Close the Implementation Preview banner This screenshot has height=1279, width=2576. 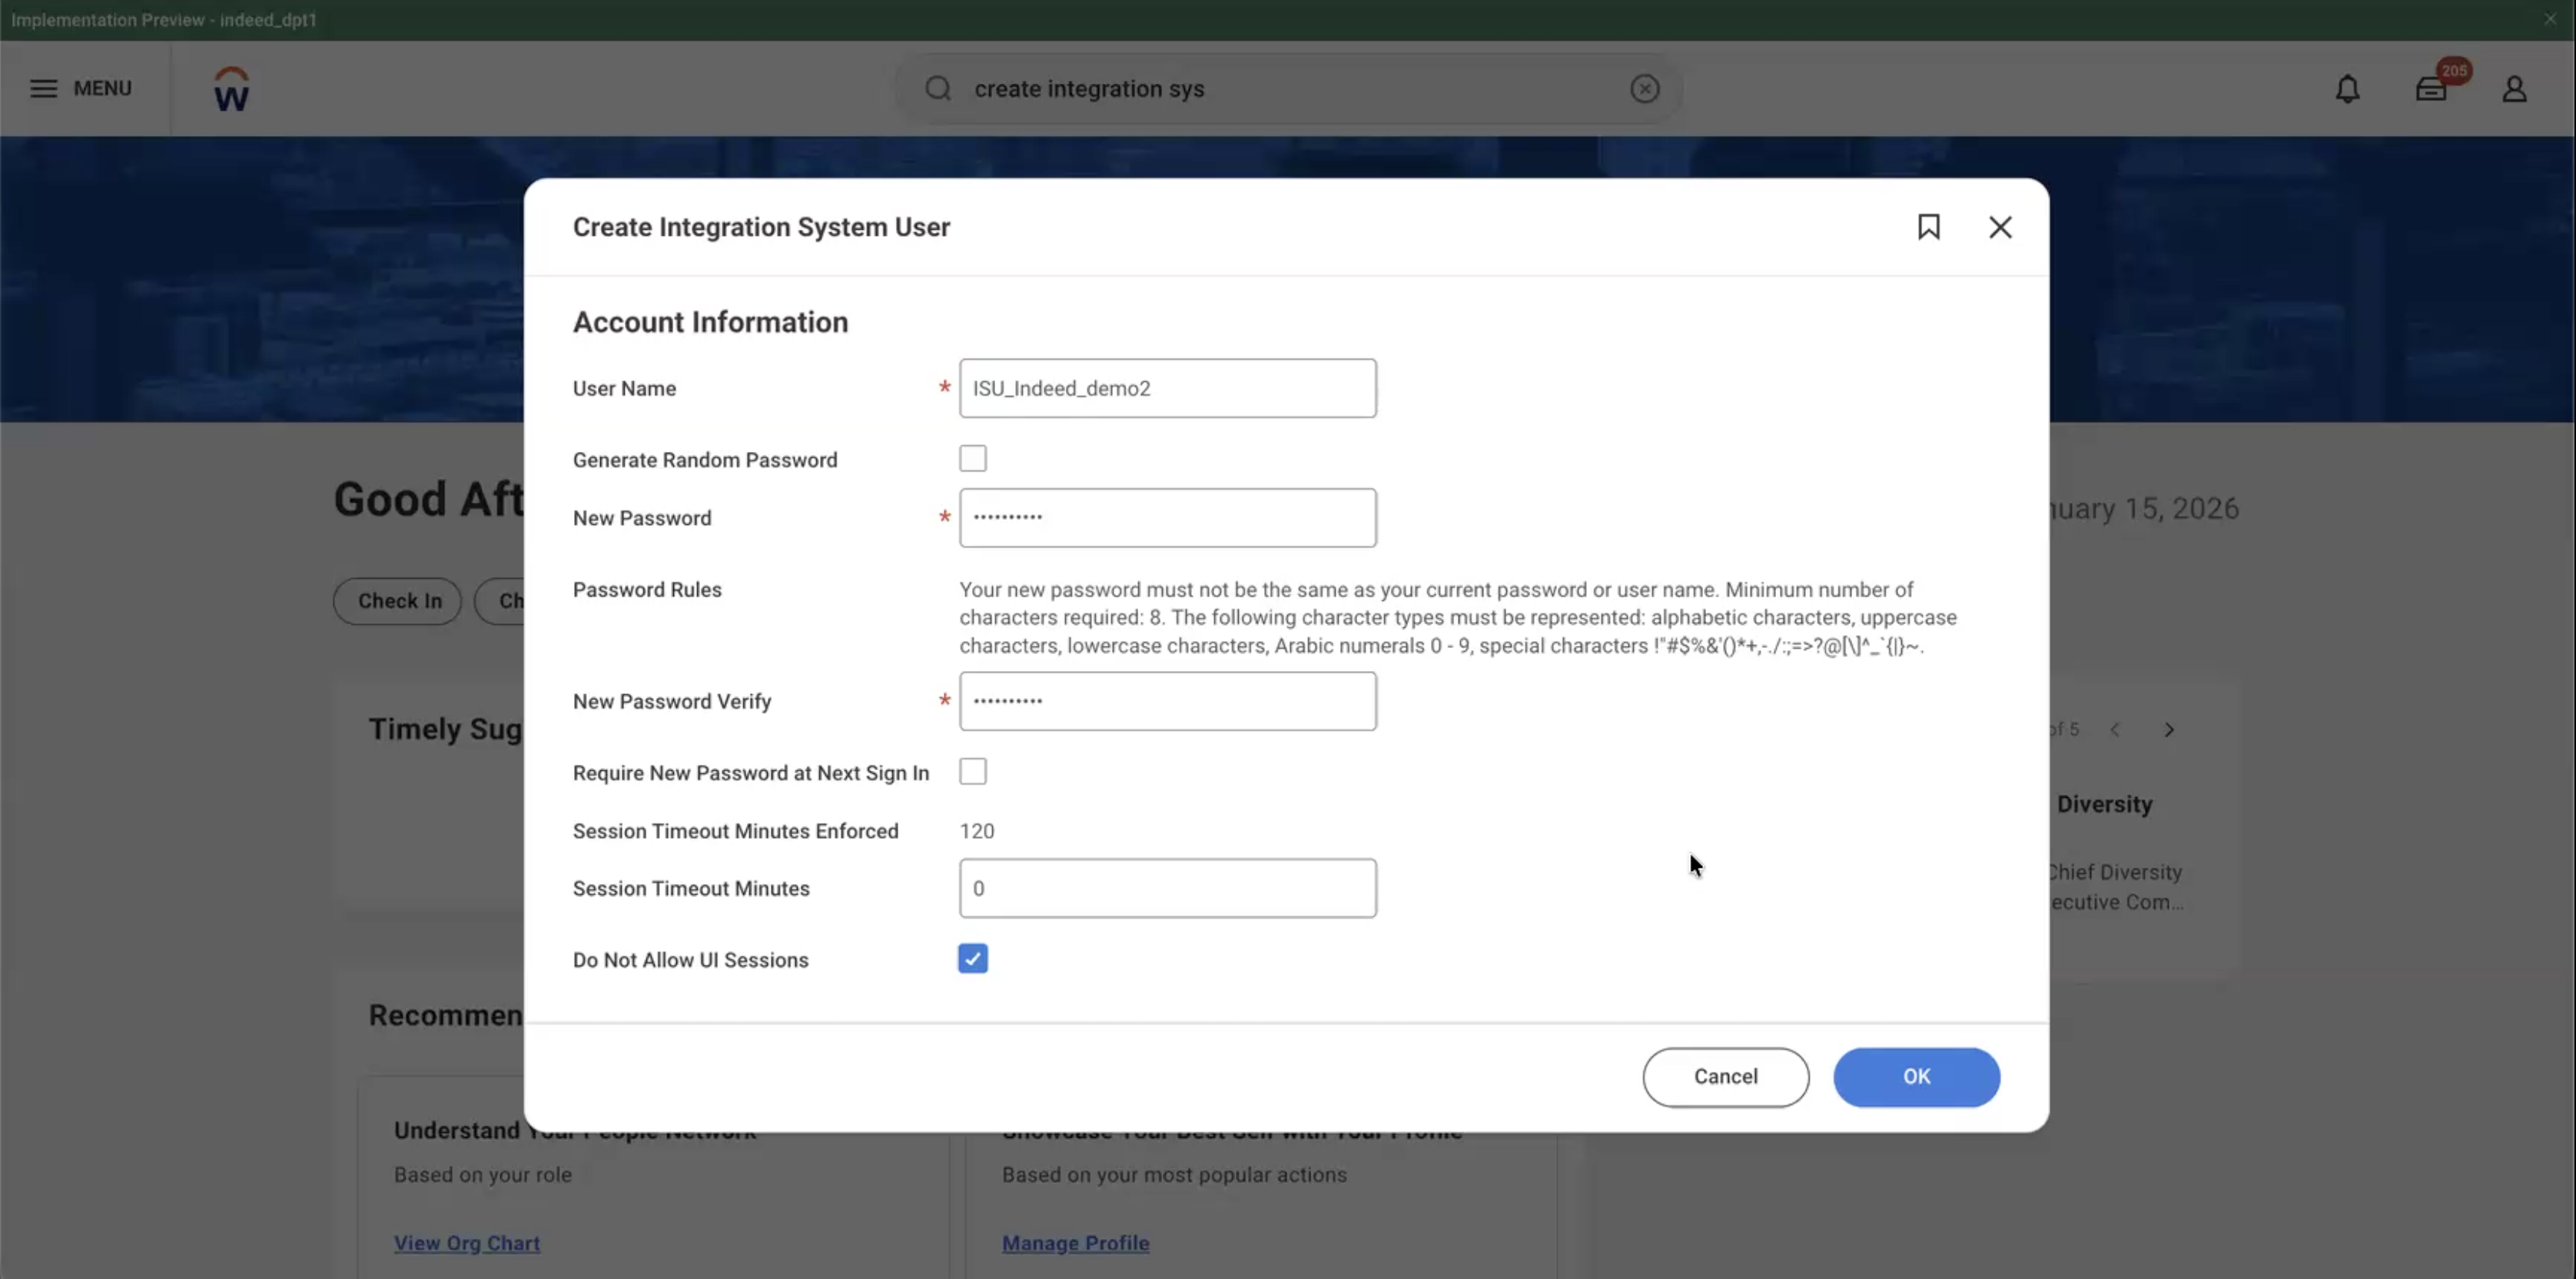click(x=2550, y=19)
